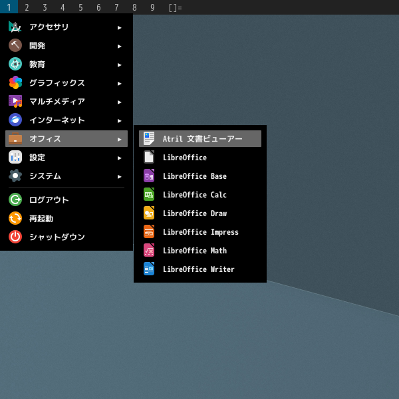Open the 設定 category label
The width and height of the screenshot is (399, 399).
37,157
